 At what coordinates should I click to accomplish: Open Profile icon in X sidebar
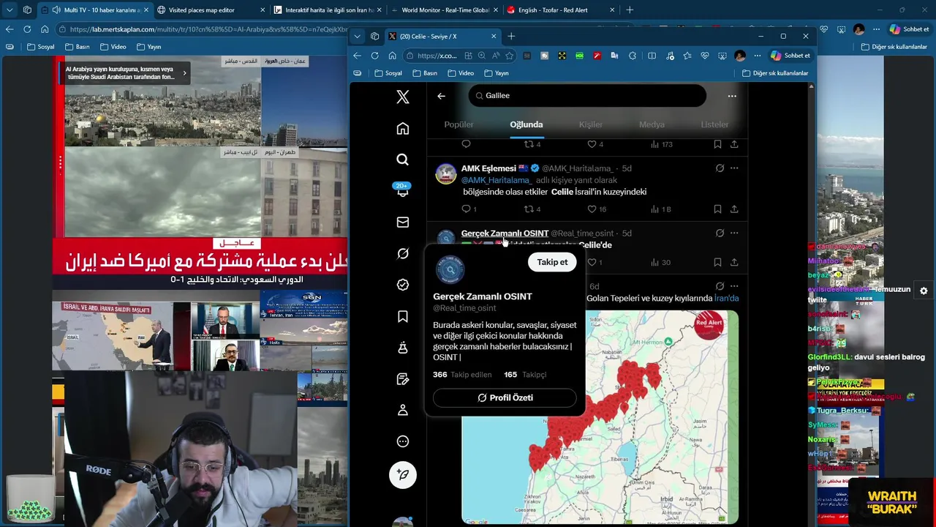click(x=403, y=410)
